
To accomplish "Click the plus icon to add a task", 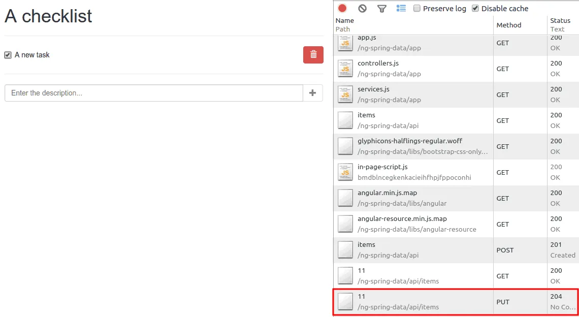I will (x=313, y=93).
